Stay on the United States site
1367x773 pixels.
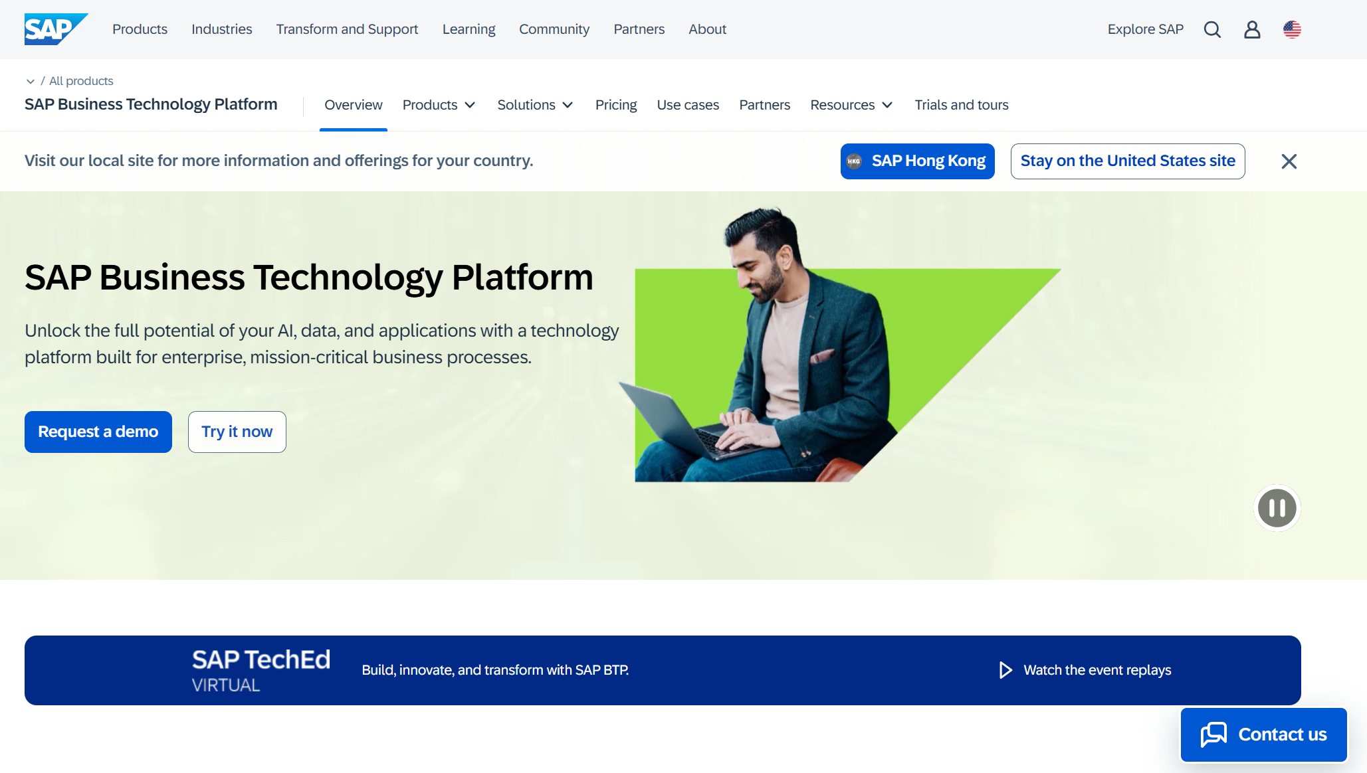(x=1127, y=160)
